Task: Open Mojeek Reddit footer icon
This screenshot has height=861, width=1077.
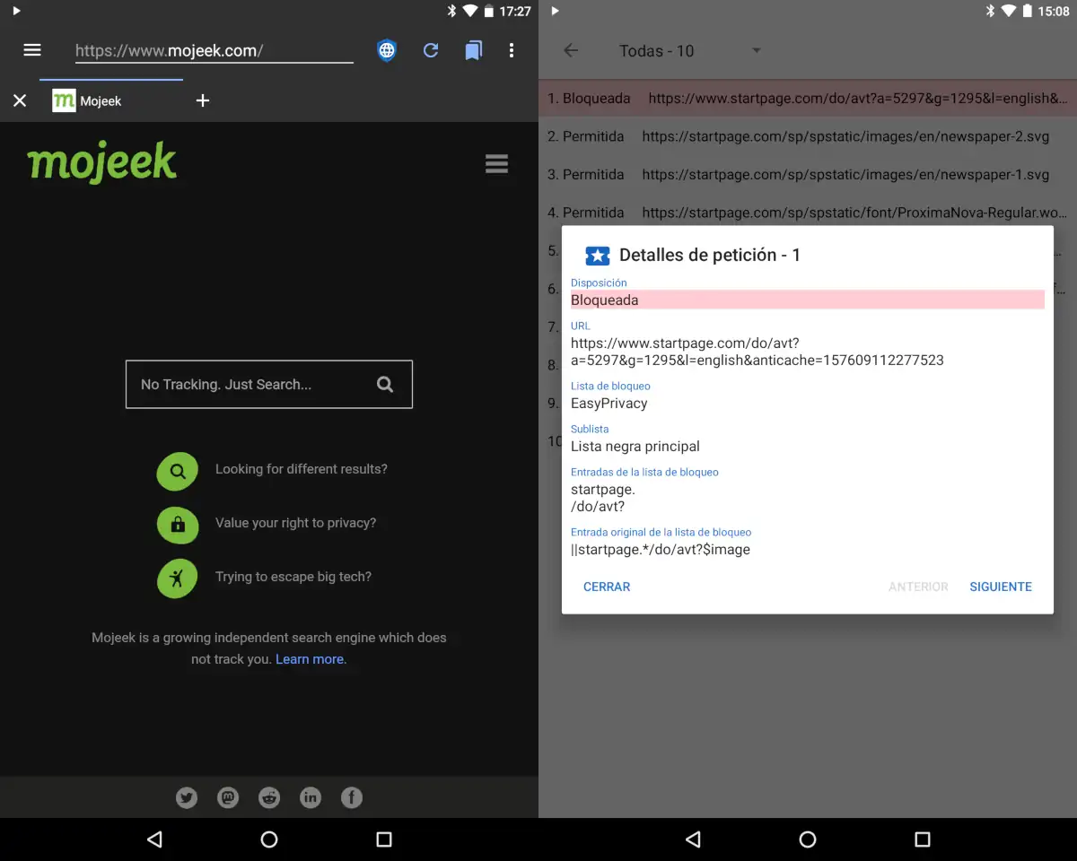Action: point(269,797)
